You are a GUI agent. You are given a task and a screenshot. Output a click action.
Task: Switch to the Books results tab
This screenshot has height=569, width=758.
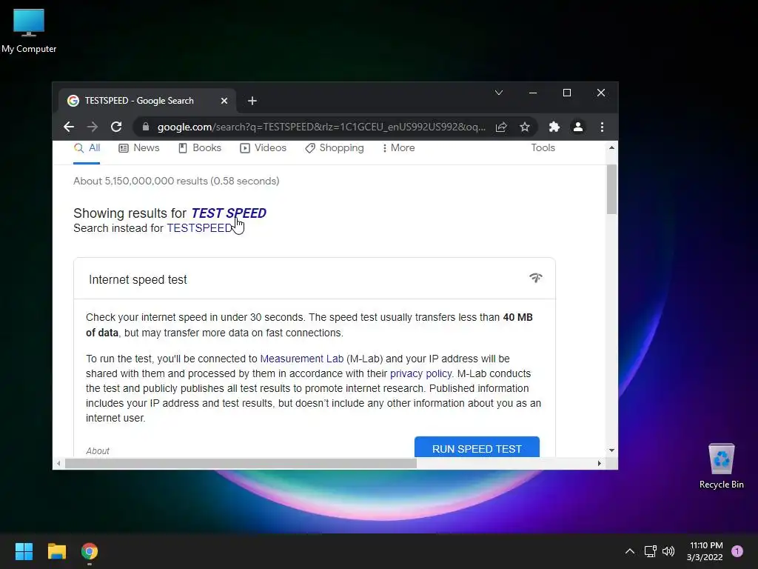pyautogui.click(x=200, y=148)
